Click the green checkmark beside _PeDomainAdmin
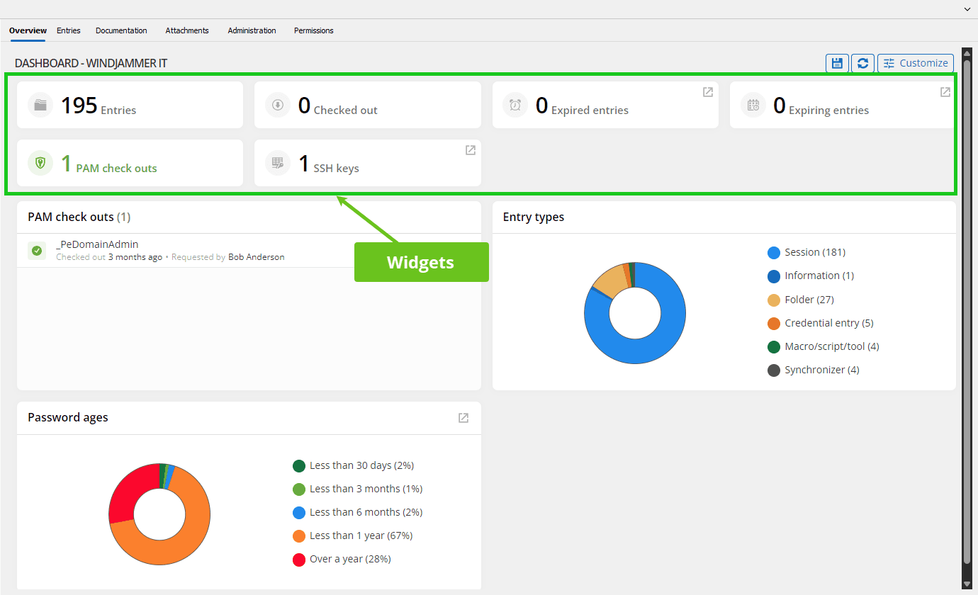The width and height of the screenshot is (978, 595). 36,250
